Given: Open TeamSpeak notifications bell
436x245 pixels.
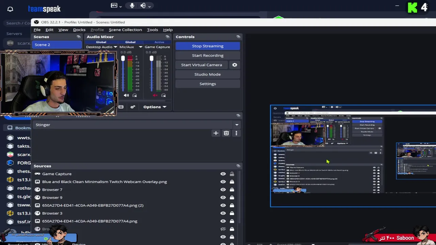Looking at the screenshot, I should click(x=10, y=9).
